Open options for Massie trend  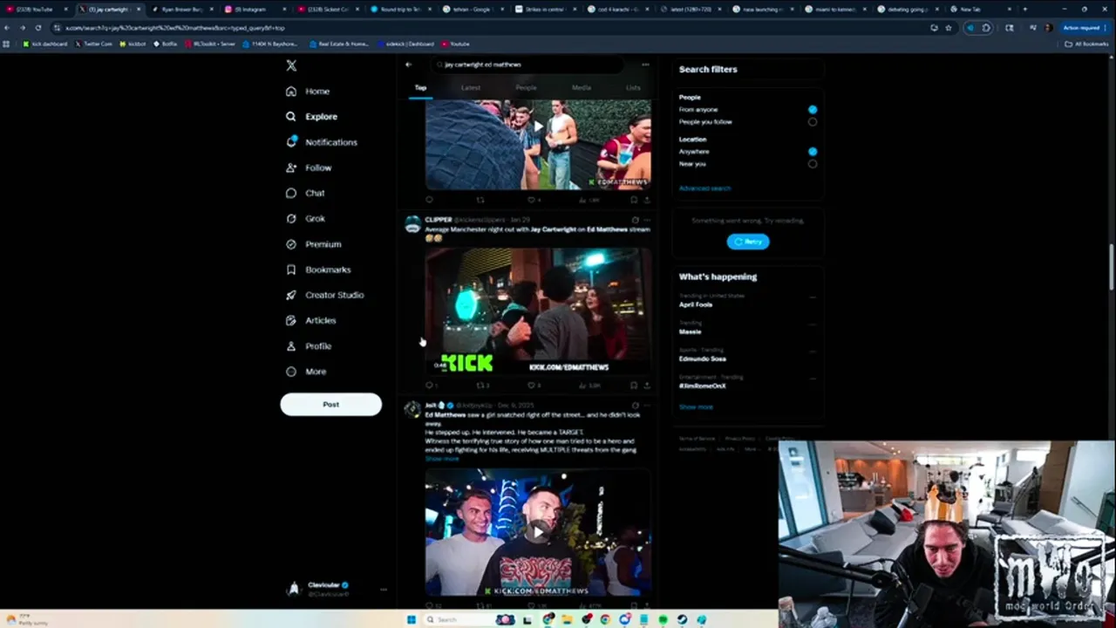pyautogui.click(x=813, y=324)
